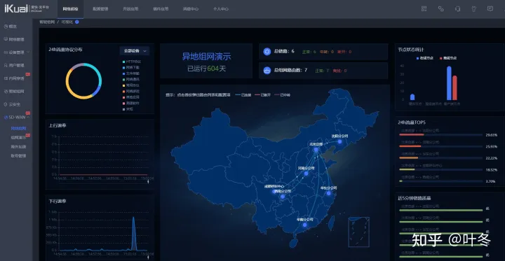The image size is (505, 261).
Task: Toggle the red offline-node legend in node chart
Action: (447, 58)
